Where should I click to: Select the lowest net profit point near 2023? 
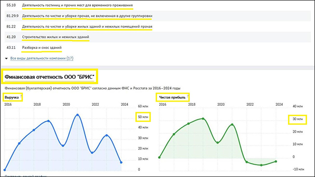pos(262,165)
